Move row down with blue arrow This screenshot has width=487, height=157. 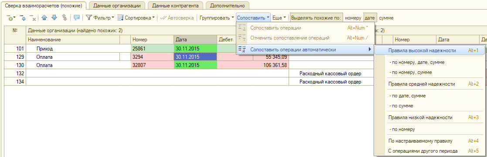(54, 18)
